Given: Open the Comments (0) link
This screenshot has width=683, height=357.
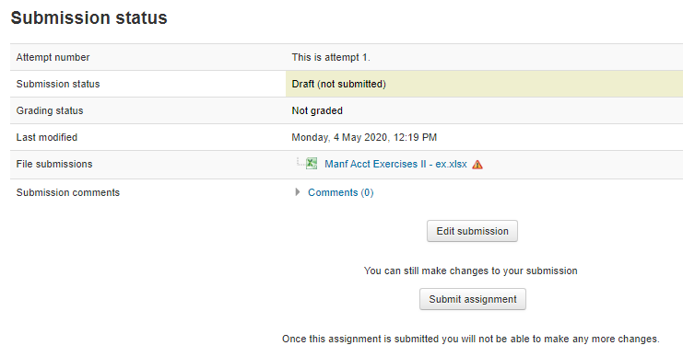Looking at the screenshot, I should [x=341, y=192].
